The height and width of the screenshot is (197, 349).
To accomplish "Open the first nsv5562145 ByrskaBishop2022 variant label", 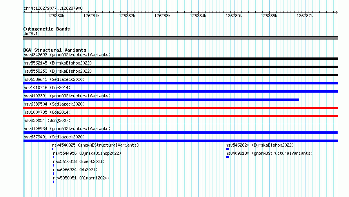I will coord(58,63).
